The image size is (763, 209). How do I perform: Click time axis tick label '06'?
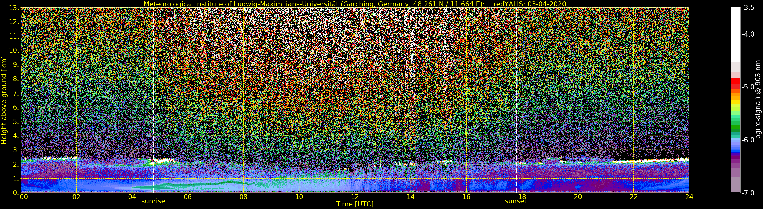point(188,197)
